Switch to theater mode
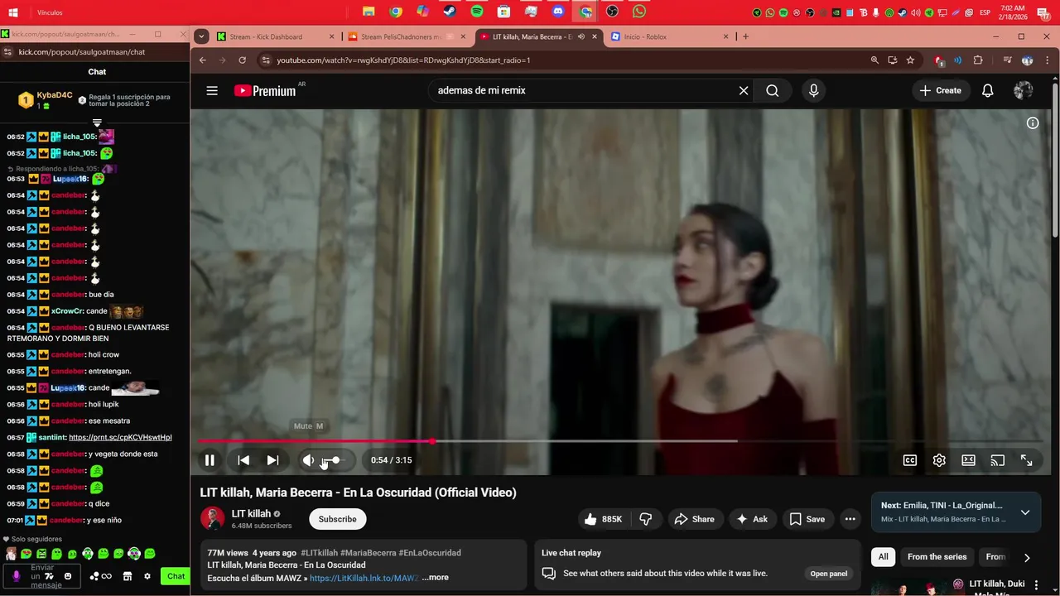Viewport: 1060px width, 596px height. (968, 460)
